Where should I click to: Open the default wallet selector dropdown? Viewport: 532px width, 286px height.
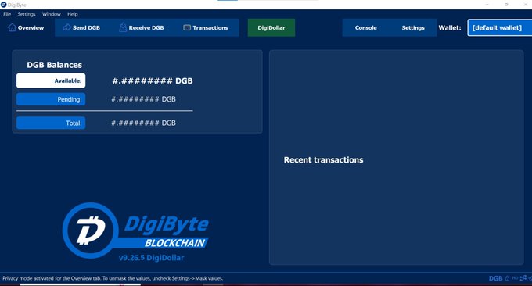coord(499,28)
